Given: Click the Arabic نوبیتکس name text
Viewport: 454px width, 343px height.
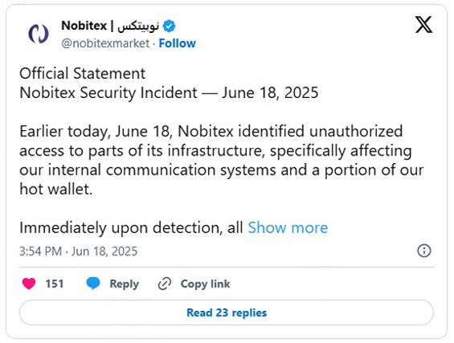Looking at the screenshot, I should 138,26.
